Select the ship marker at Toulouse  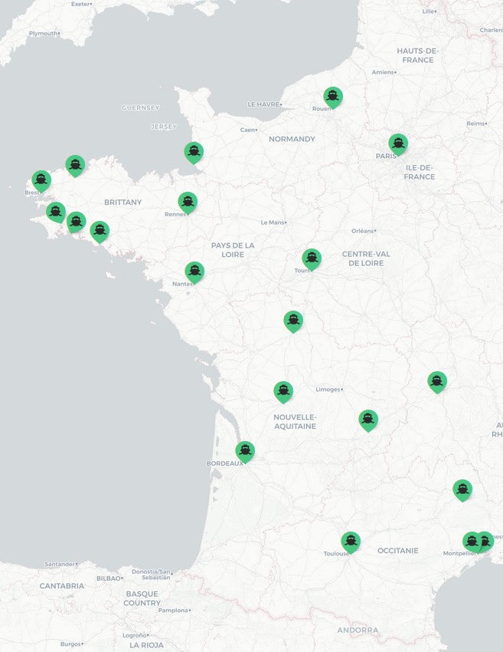pos(351,542)
